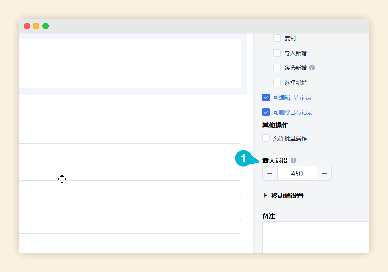Enable the 复制 checkbox
This screenshot has width=388, height=272.
tap(277, 38)
